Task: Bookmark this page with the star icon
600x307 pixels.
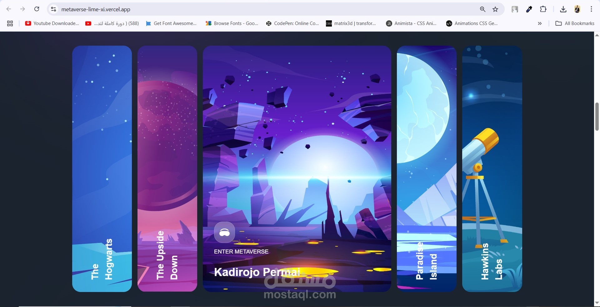Action: 495,9
